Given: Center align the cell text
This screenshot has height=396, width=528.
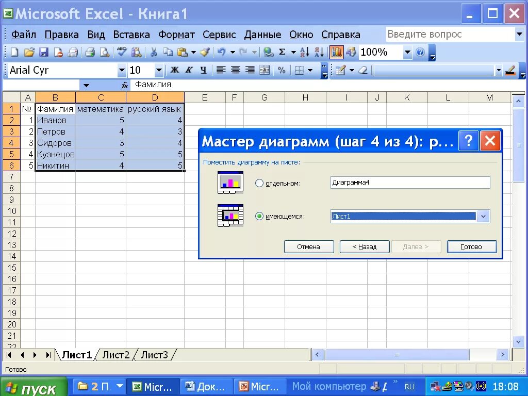Looking at the screenshot, I should pos(235,70).
